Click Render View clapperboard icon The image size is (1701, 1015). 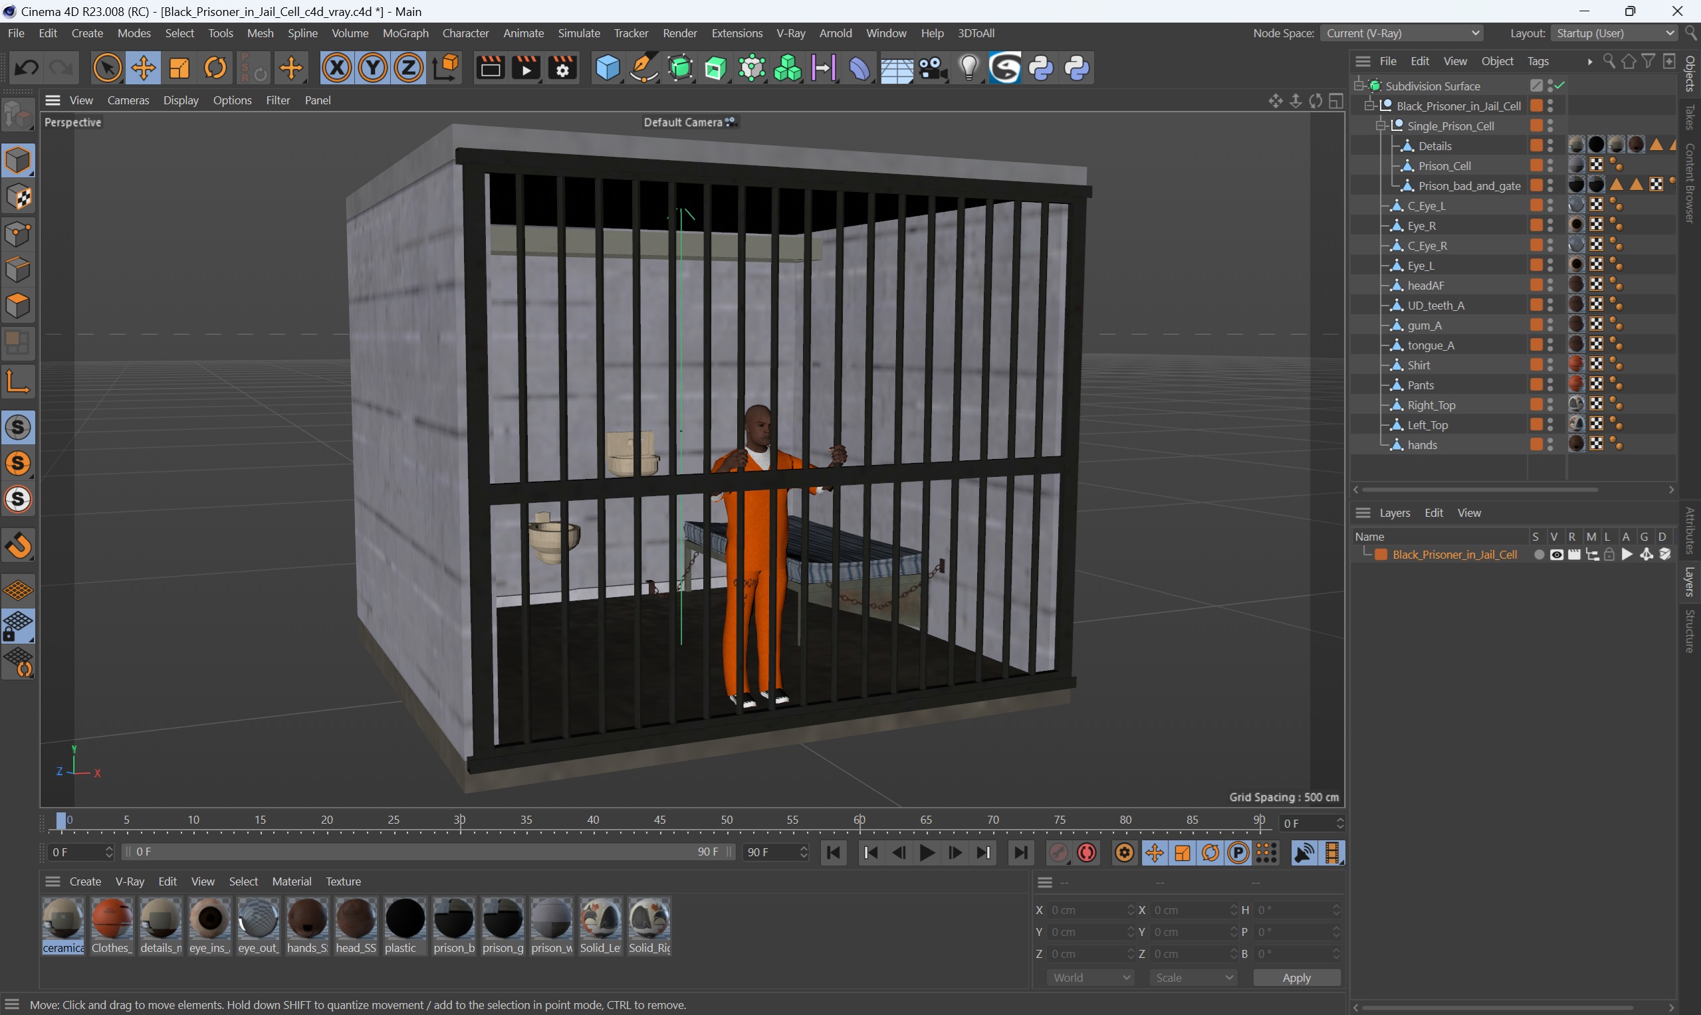point(490,68)
